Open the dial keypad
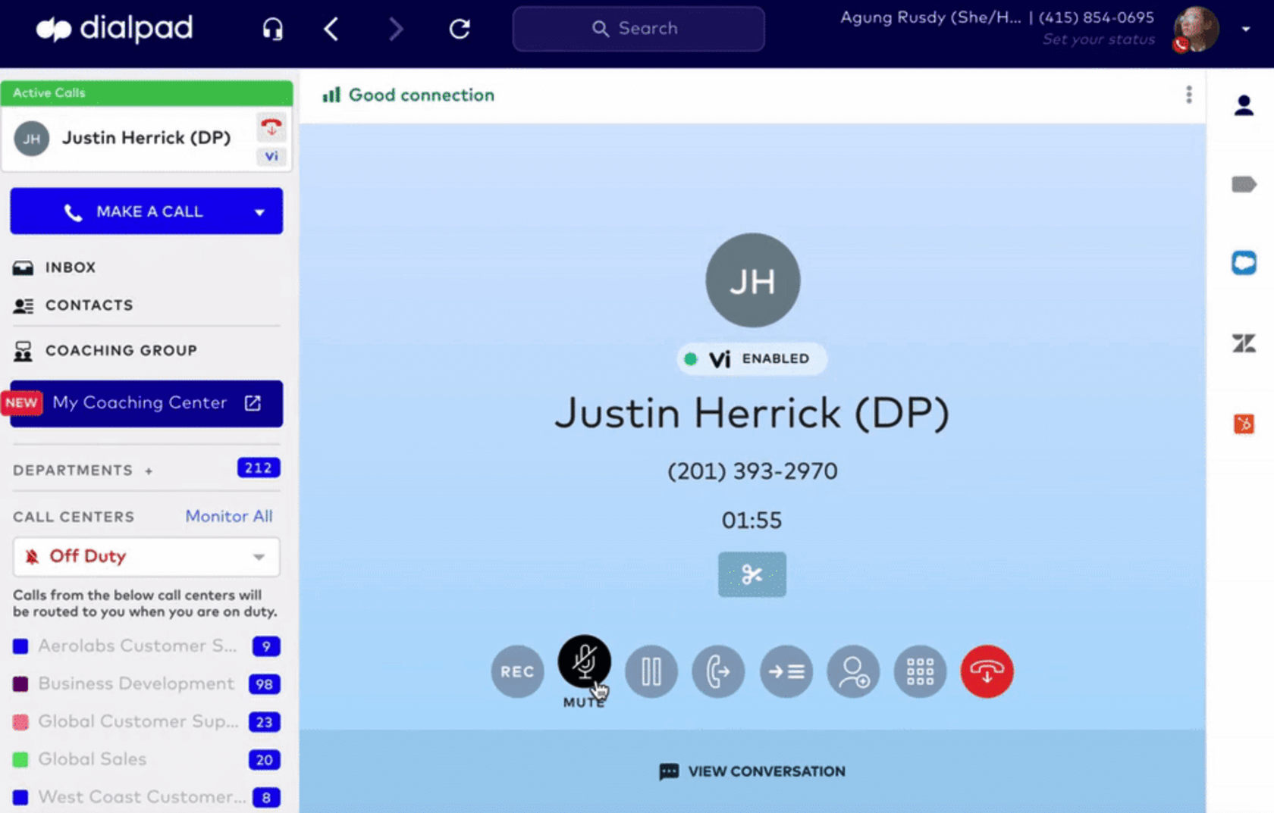Screen dimensions: 1274x813 point(920,671)
